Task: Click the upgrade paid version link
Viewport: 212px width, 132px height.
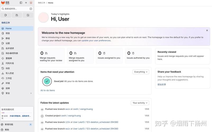Action: pos(20,116)
